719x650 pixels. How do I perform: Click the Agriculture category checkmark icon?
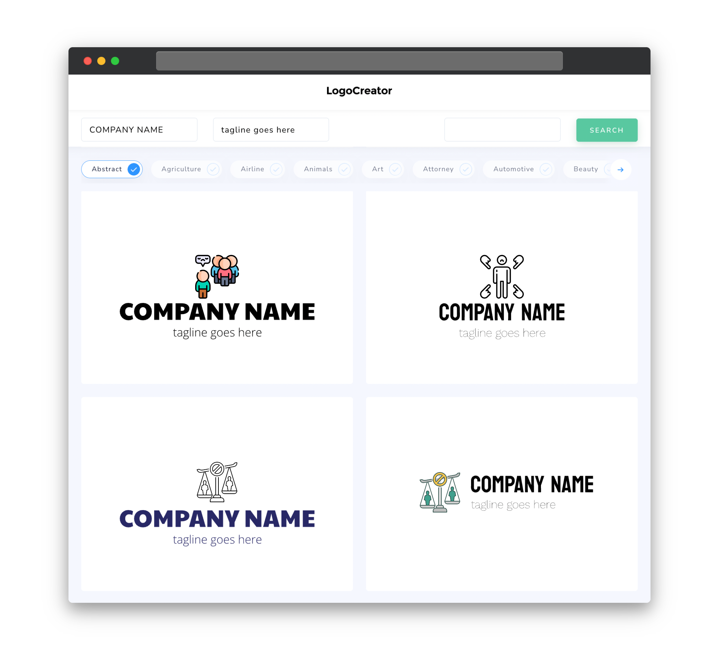click(212, 169)
